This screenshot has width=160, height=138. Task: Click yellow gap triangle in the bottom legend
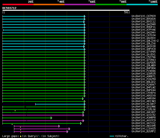click(20, 136)
